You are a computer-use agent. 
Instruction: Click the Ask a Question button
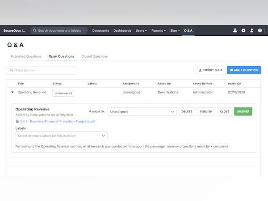pyautogui.click(x=244, y=70)
